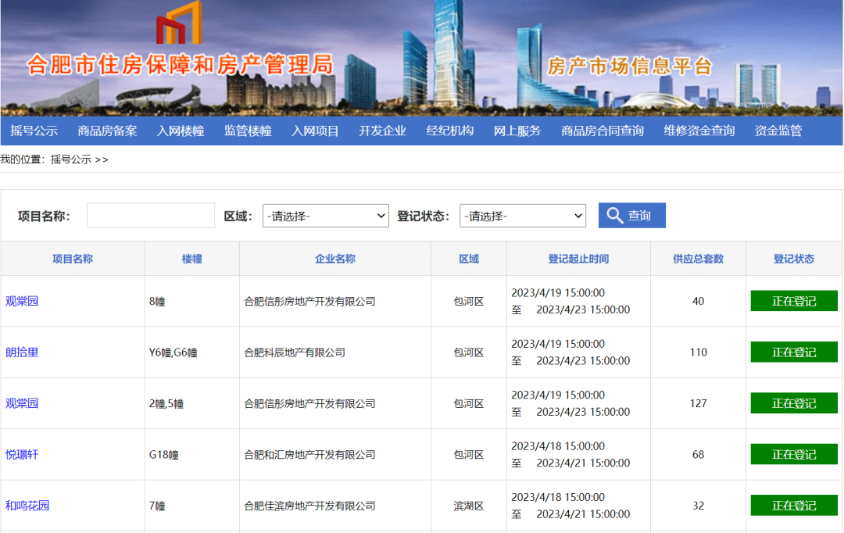Click the magnifier icon in 查询 button
844x533 pixels.
[x=615, y=216]
